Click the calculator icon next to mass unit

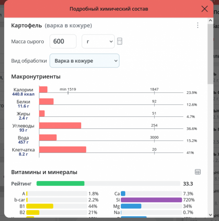pyautogui.click(x=120, y=42)
